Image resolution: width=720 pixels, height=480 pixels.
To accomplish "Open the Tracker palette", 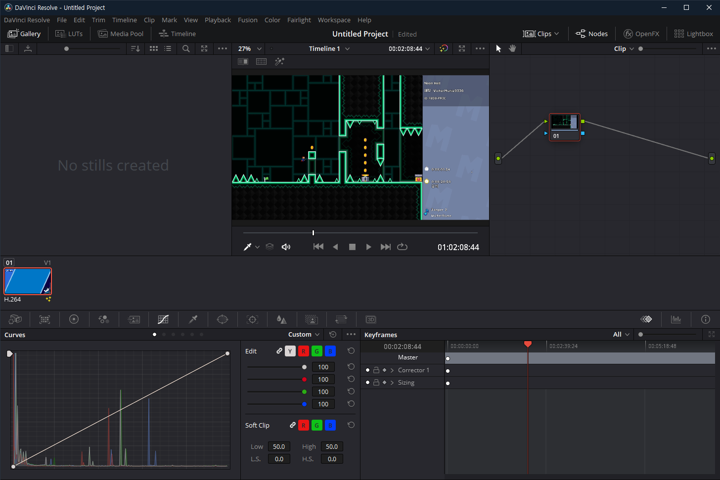I will [252, 319].
